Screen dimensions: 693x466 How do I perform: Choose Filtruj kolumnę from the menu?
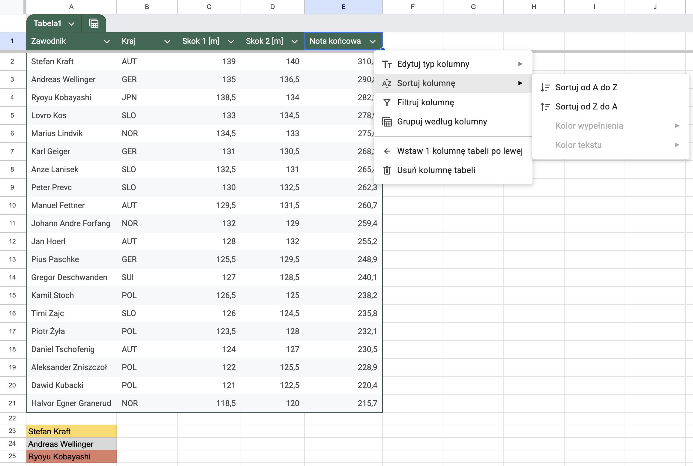tap(425, 103)
